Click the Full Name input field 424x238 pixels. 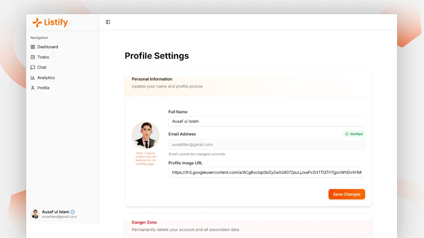[x=267, y=121]
